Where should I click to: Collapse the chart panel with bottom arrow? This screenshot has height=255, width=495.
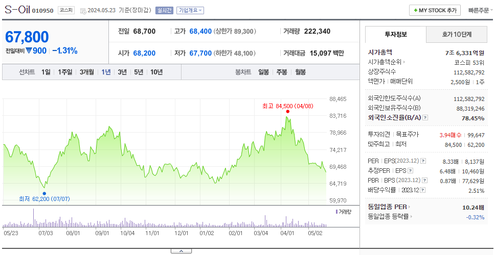pyautogui.click(x=181, y=251)
